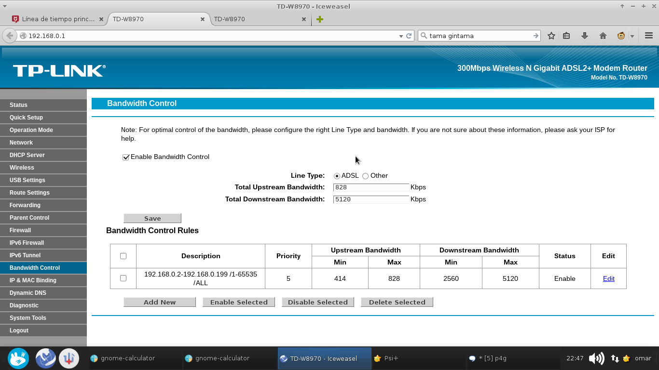Click the Delete Selected button
Image resolution: width=659 pixels, height=370 pixels.
coord(397,302)
